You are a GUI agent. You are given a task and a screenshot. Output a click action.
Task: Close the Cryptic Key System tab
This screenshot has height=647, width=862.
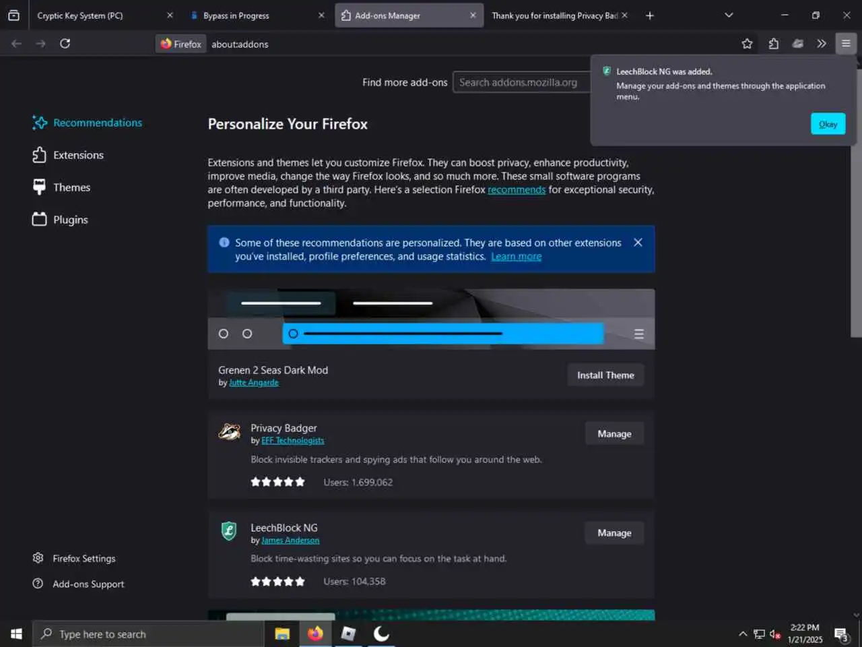[x=170, y=16]
